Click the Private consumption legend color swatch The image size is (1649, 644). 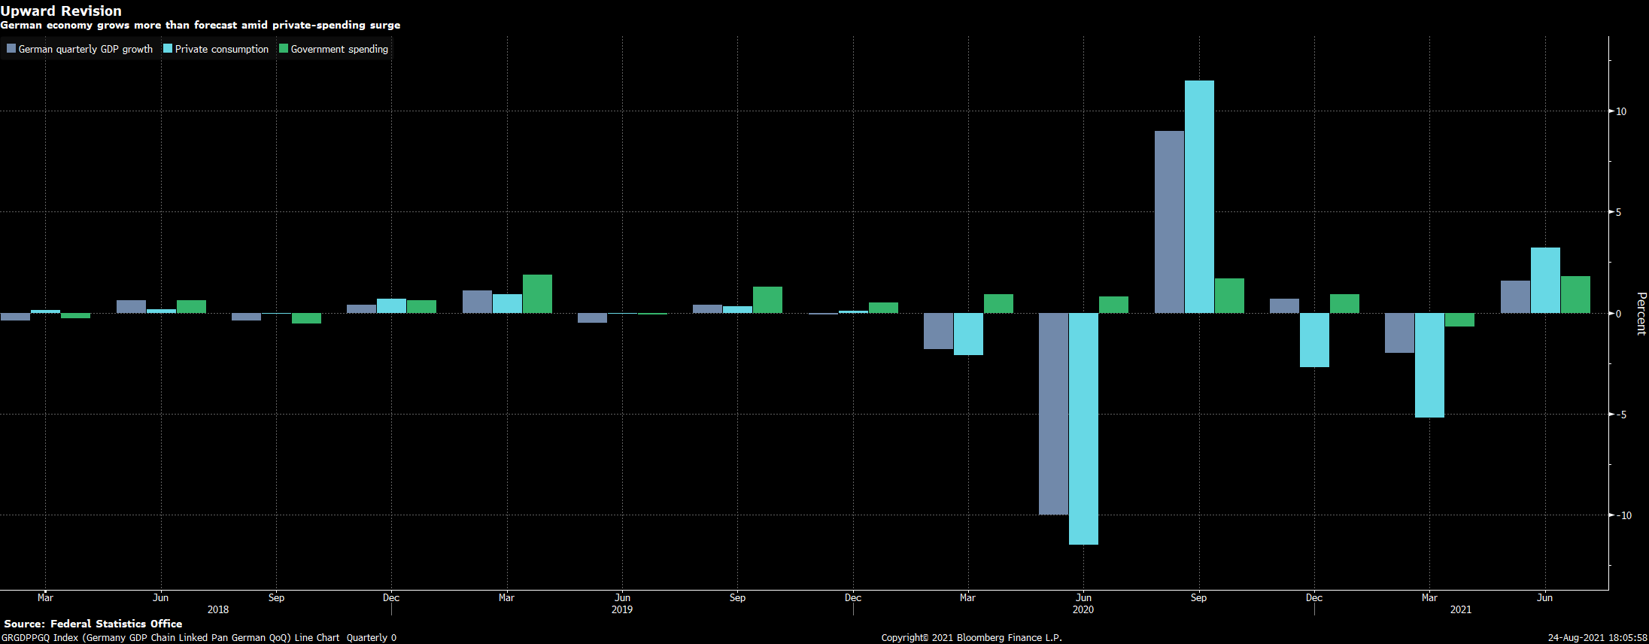click(x=168, y=49)
